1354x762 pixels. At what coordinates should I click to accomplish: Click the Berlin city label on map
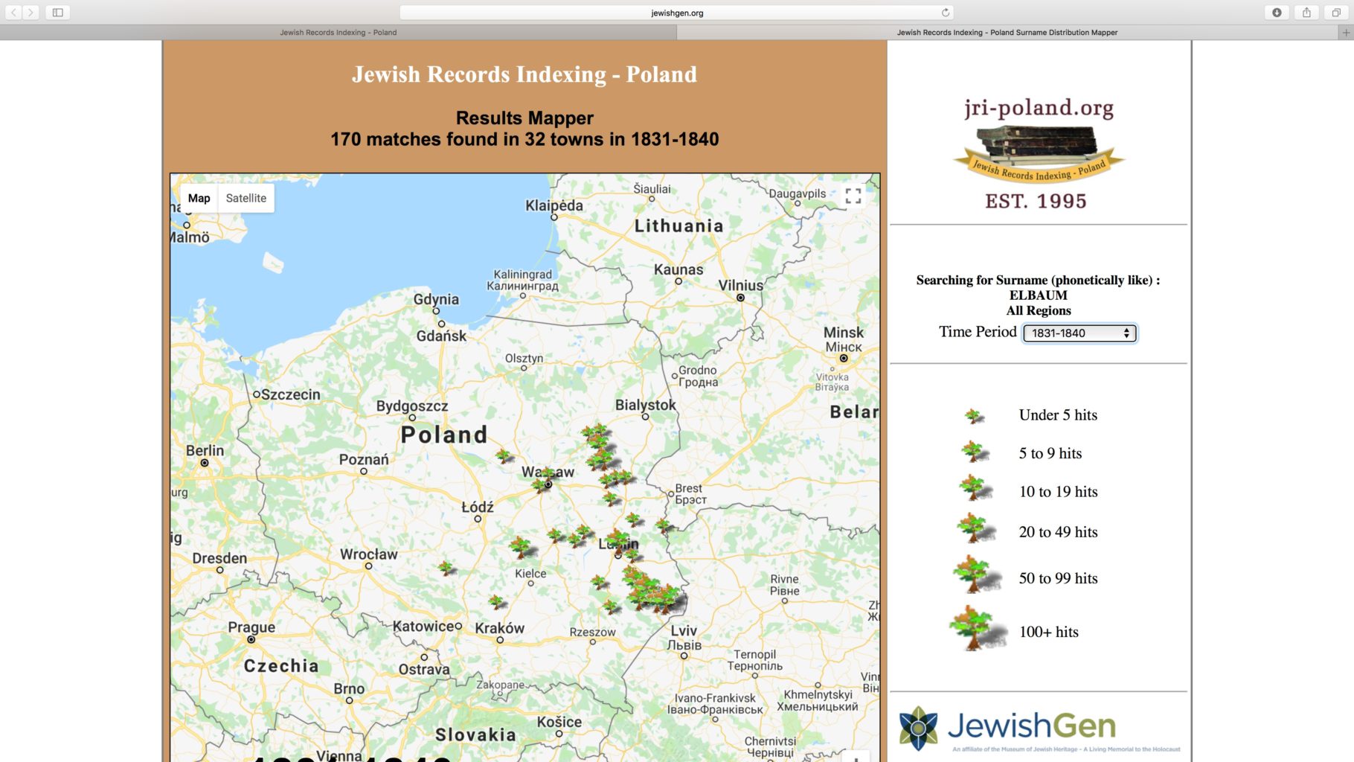[x=205, y=450]
